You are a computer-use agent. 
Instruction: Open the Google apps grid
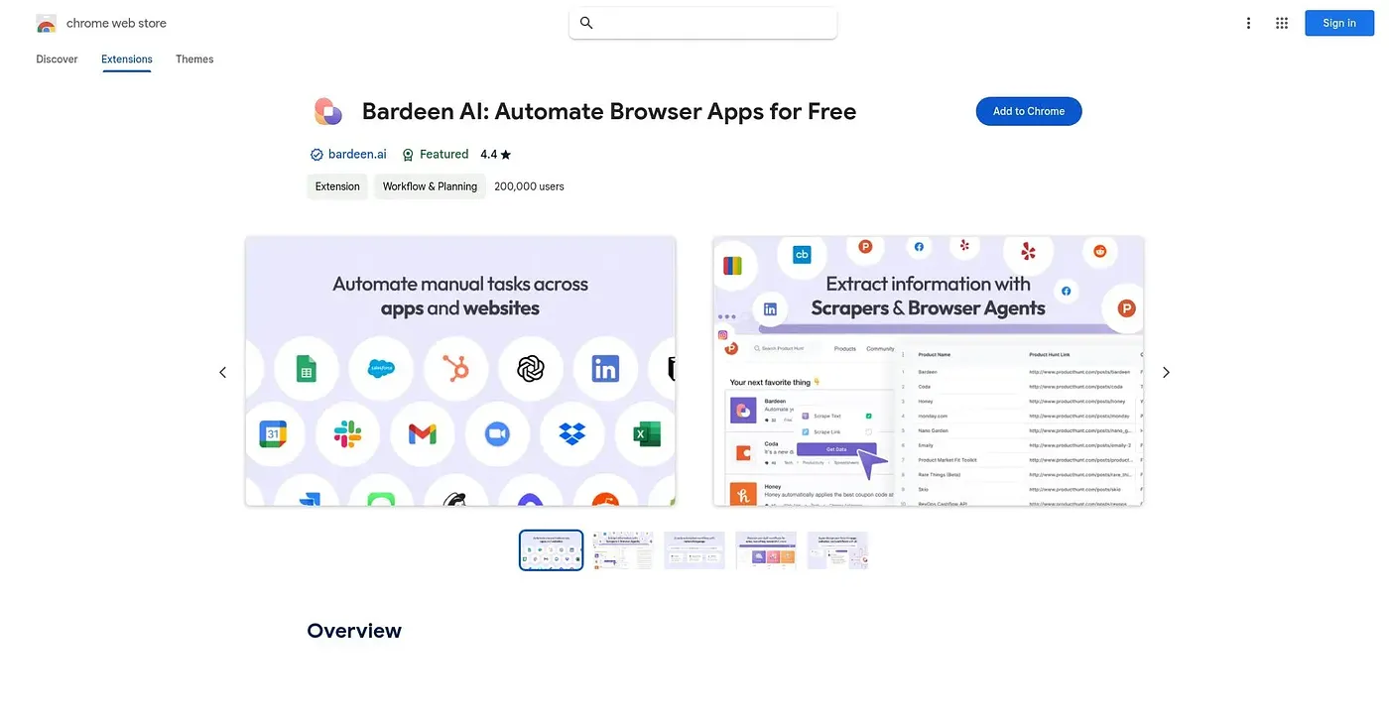point(1282,23)
